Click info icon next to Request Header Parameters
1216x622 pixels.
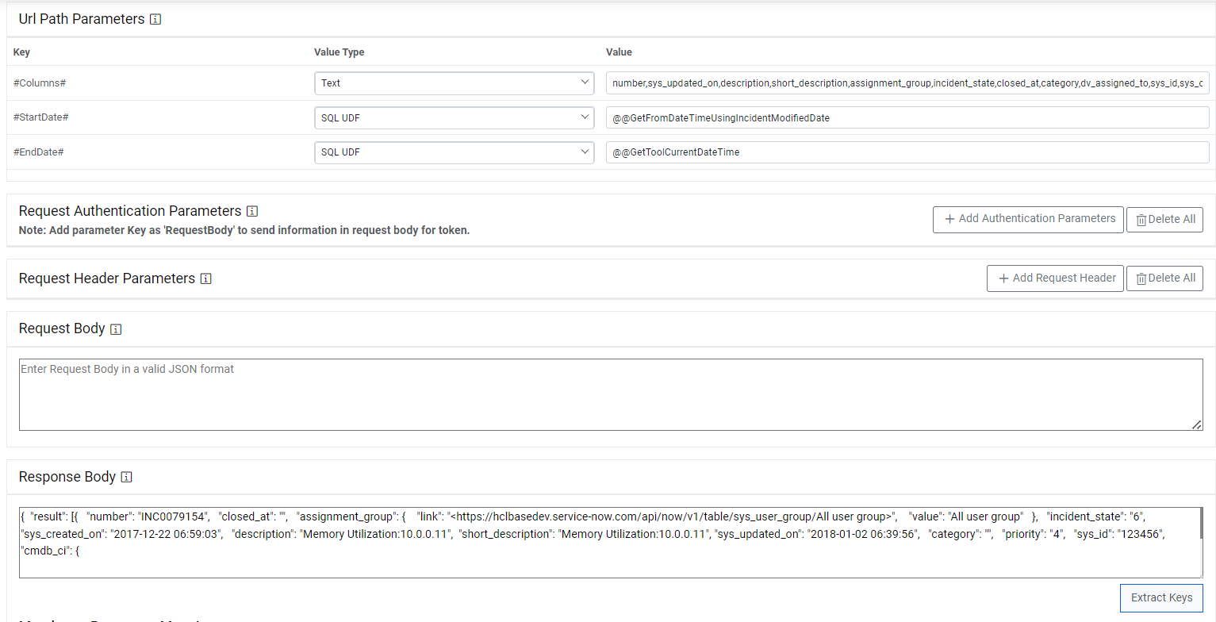(x=206, y=278)
